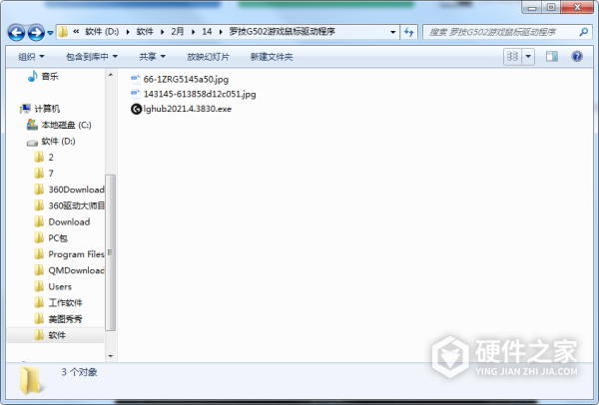Toggle the preview pane icon
Screen dimensions: 599x405
click(552, 57)
